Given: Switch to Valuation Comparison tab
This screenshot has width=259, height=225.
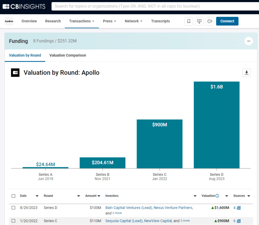Looking at the screenshot, I should pos(68,55).
